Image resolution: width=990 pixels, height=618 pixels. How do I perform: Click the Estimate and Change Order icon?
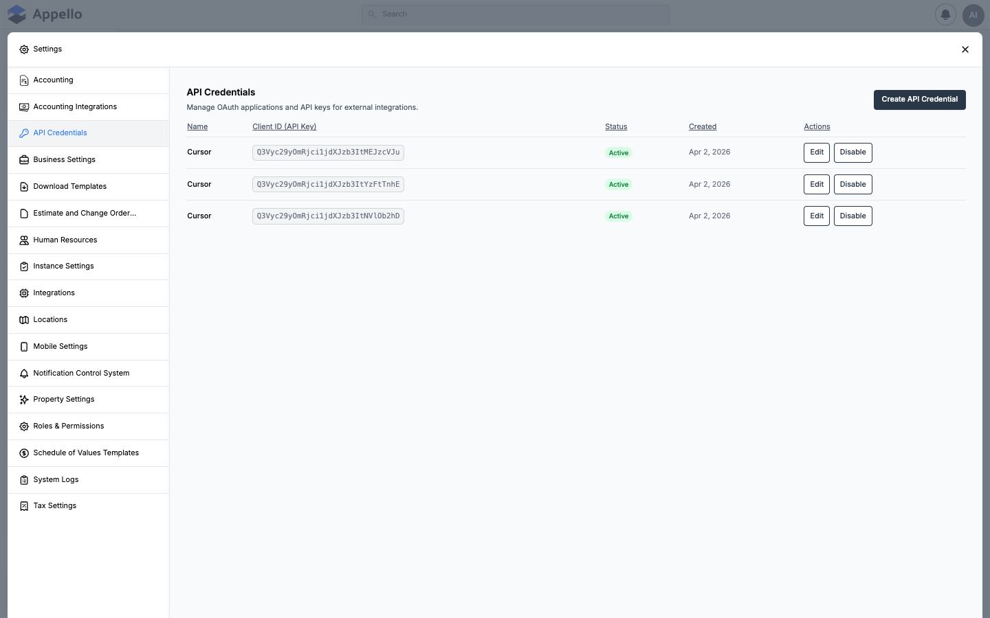pos(24,214)
